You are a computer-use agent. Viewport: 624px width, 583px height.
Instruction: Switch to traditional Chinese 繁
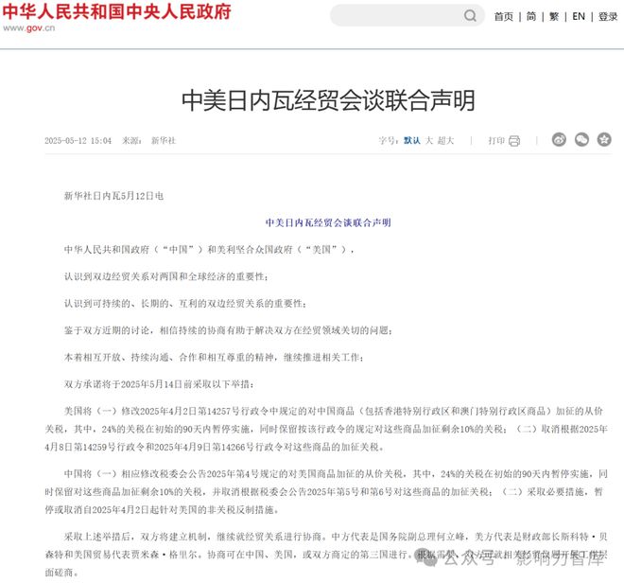(x=554, y=16)
